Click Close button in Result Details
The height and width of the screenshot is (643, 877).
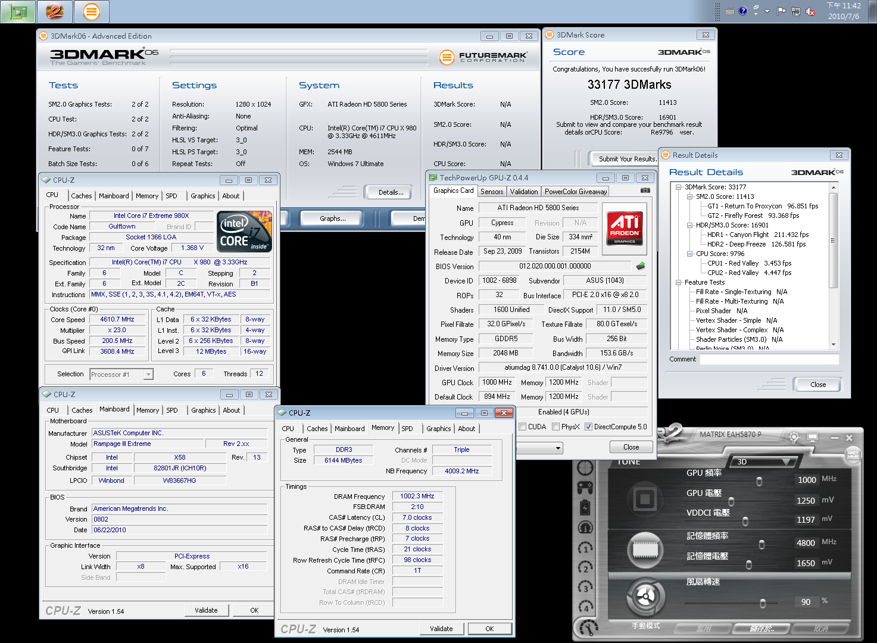[x=818, y=385]
